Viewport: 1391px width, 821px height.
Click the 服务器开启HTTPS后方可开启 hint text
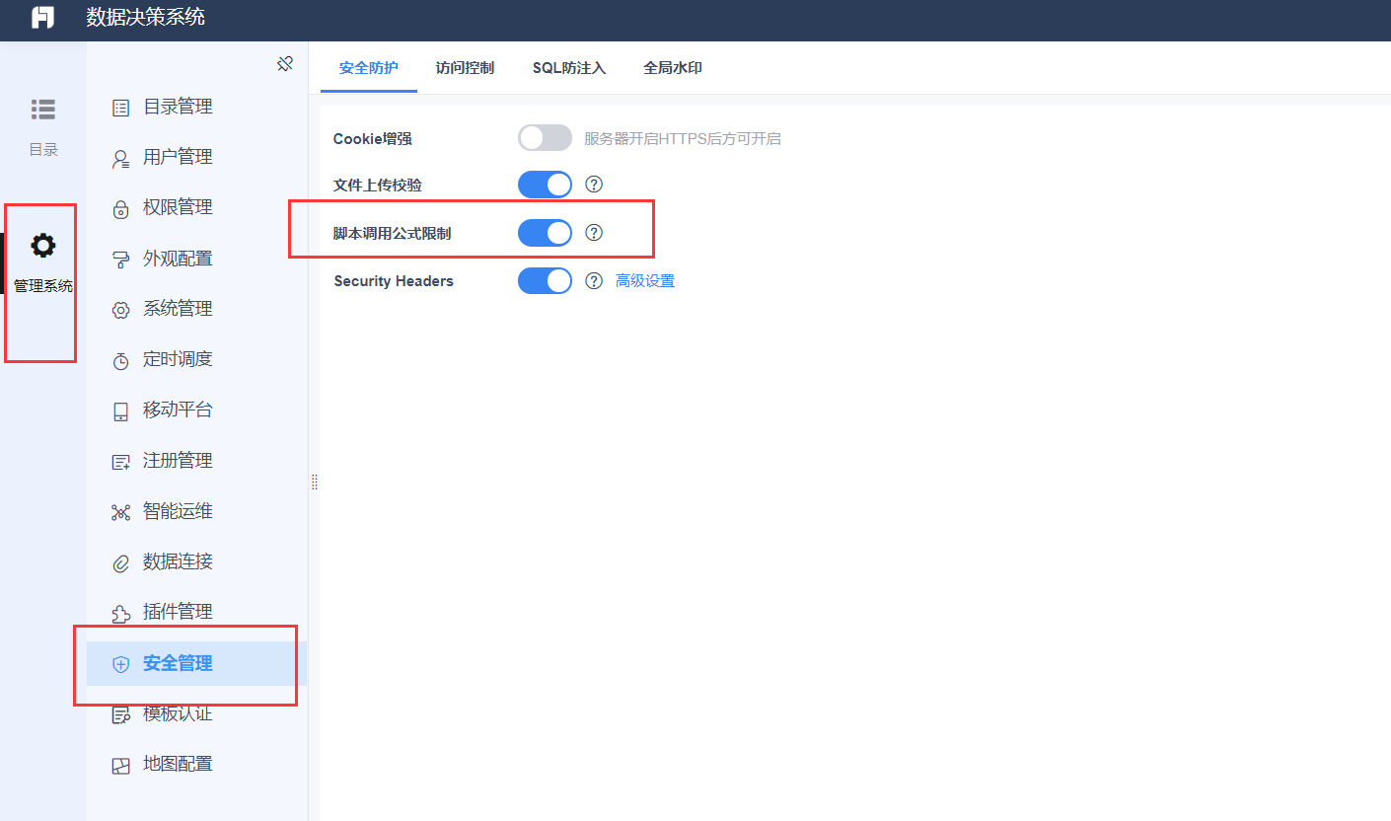point(683,139)
